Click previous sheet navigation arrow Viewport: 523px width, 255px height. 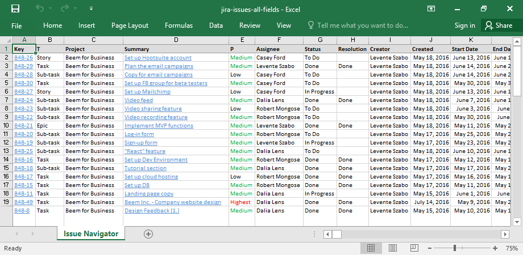click(x=16, y=234)
